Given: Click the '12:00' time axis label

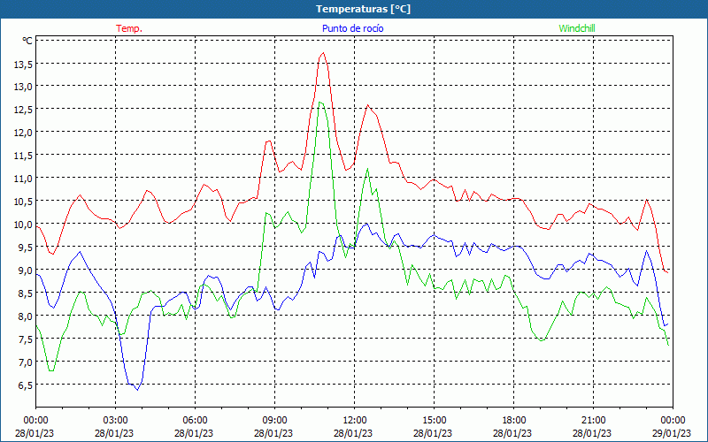Looking at the screenshot, I should click(355, 421).
